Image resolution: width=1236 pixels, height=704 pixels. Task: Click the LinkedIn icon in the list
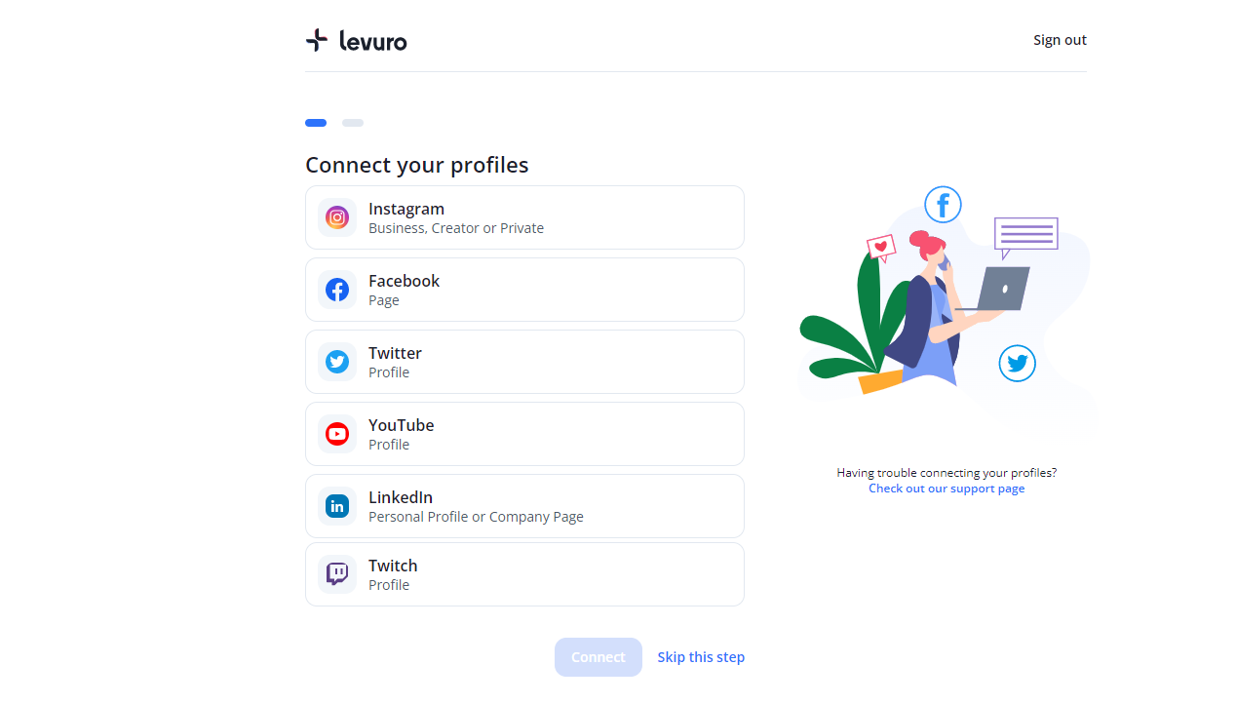point(336,506)
